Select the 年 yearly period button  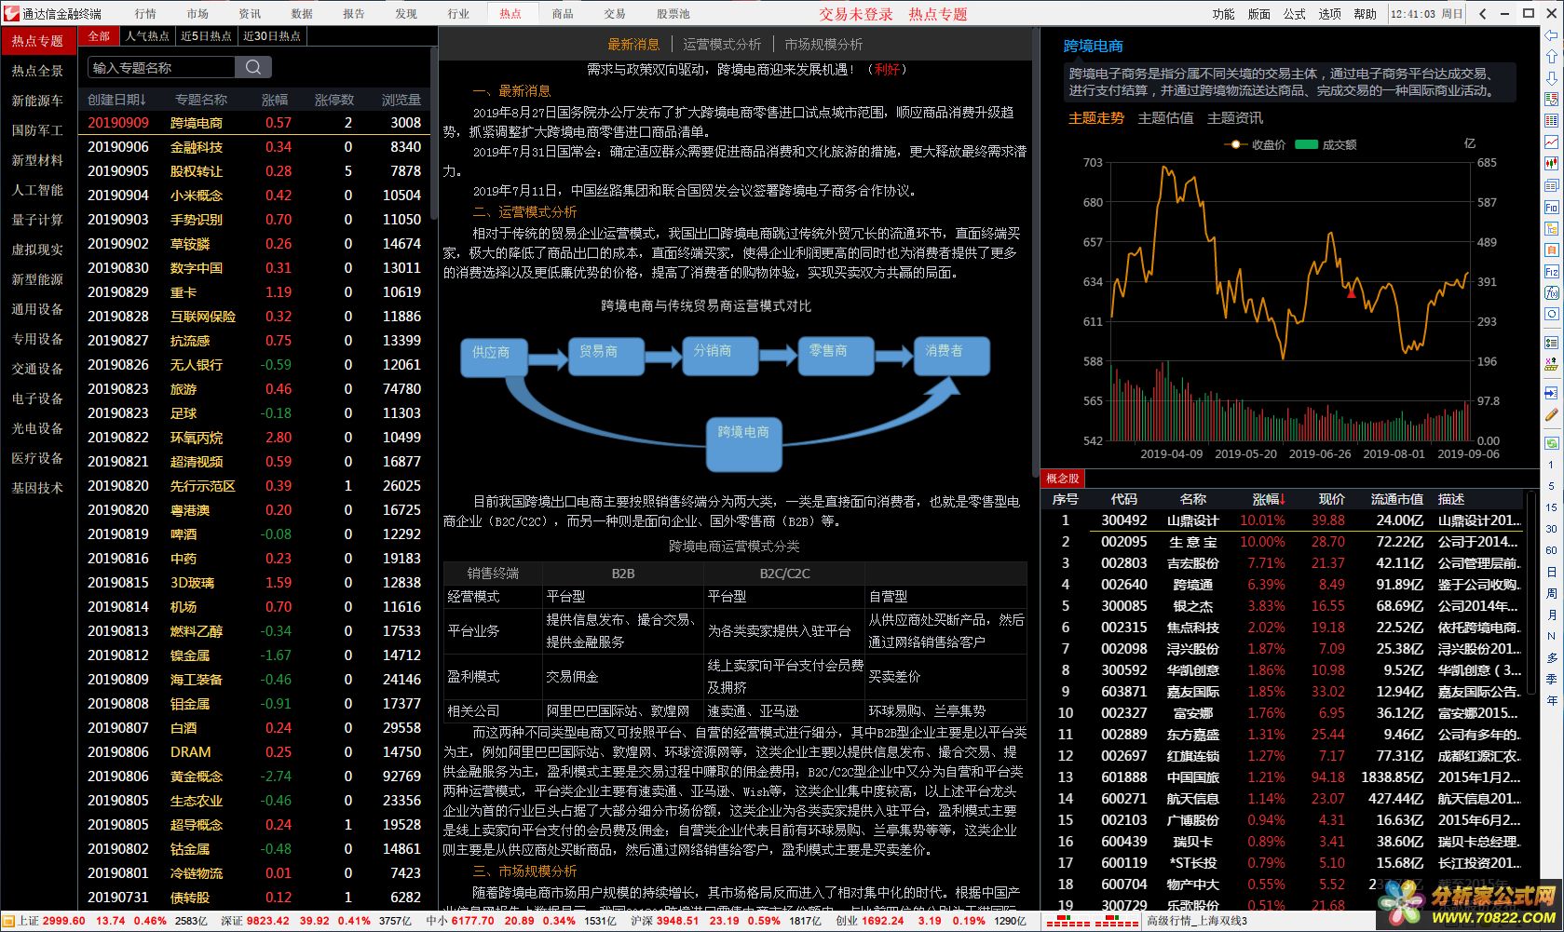(1552, 699)
